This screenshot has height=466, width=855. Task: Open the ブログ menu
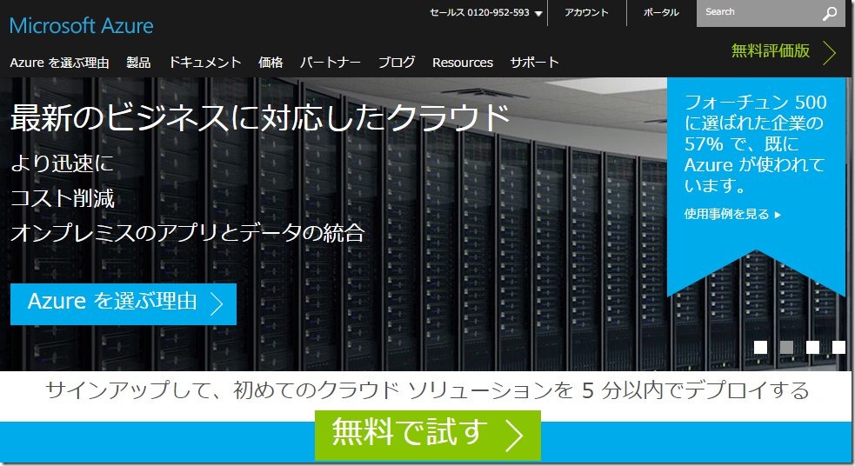[x=397, y=63]
